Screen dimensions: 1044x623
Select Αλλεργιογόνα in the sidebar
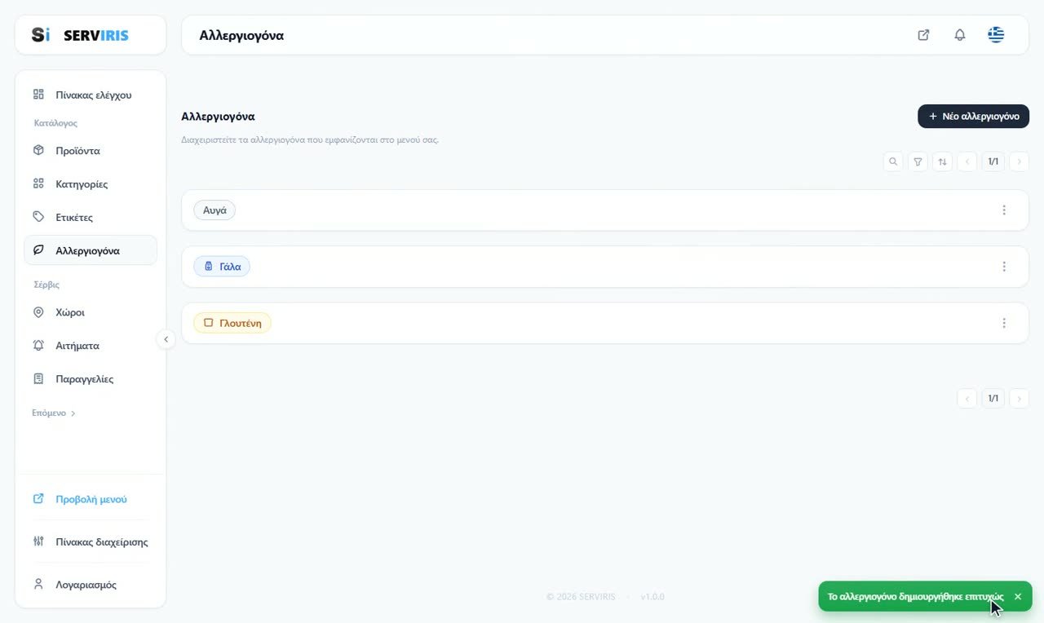(91, 250)
